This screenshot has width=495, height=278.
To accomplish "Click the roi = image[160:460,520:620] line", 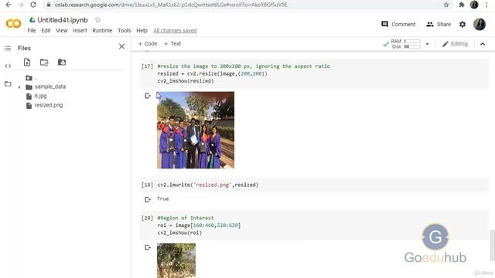I will [199, 225].
